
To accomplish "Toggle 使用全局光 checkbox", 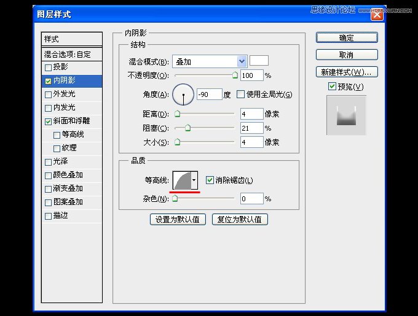I will coord(240,94).
